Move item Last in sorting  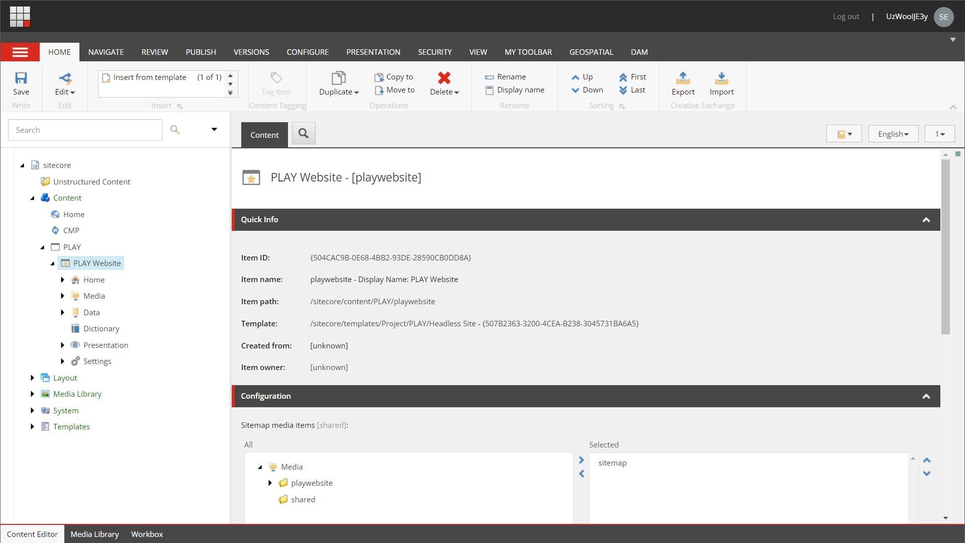pos(632,90)
